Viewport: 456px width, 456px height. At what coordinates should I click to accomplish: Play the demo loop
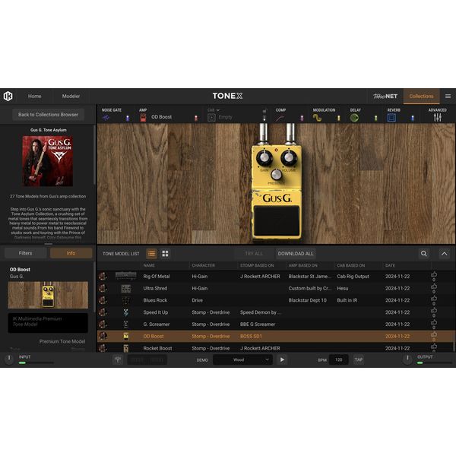click(282, 359)
